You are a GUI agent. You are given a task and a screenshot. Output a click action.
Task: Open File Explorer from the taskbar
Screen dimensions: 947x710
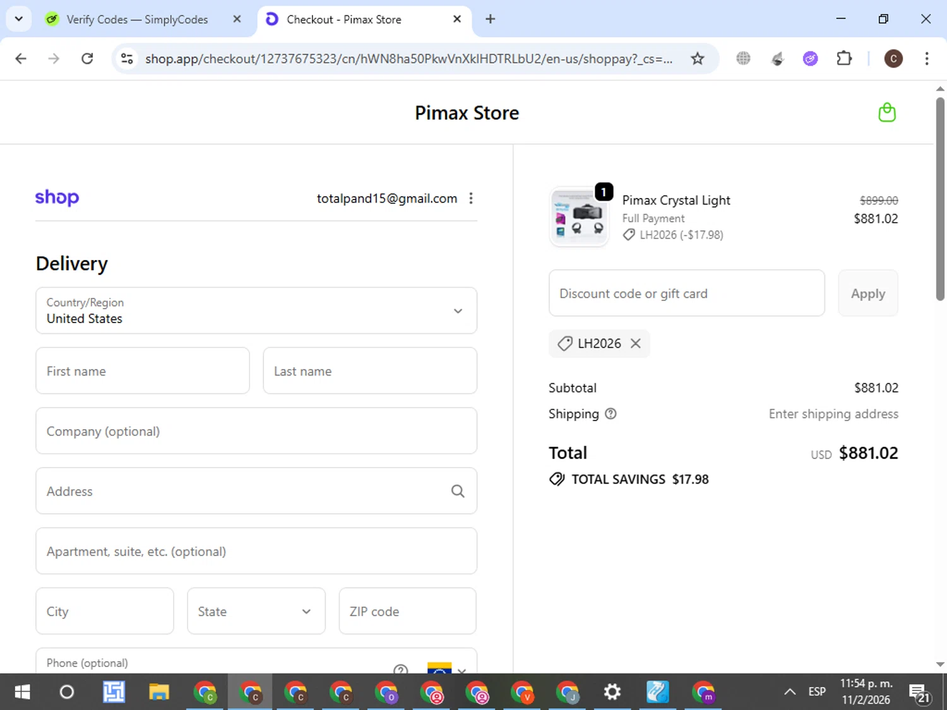click(x=159, y=692)
